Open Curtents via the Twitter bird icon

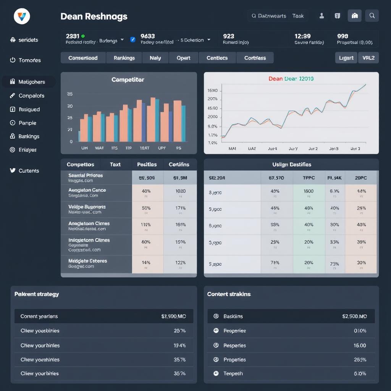pos(13,171)
